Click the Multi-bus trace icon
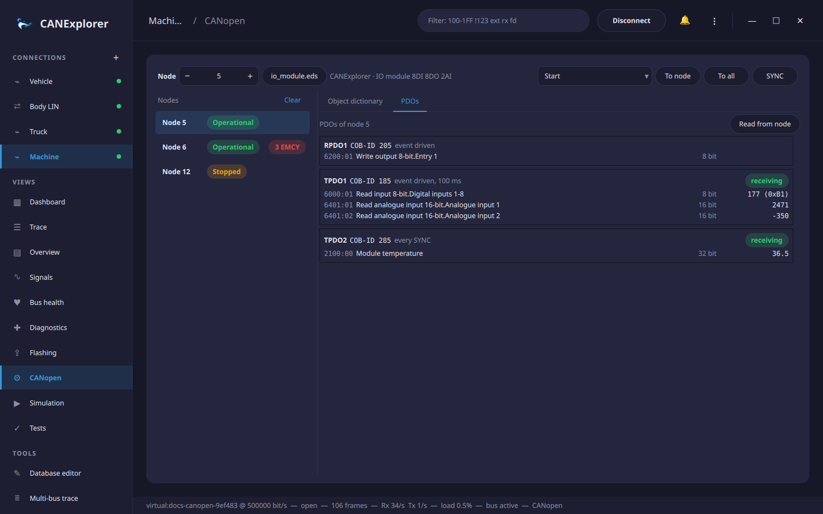 pos(17,499)
